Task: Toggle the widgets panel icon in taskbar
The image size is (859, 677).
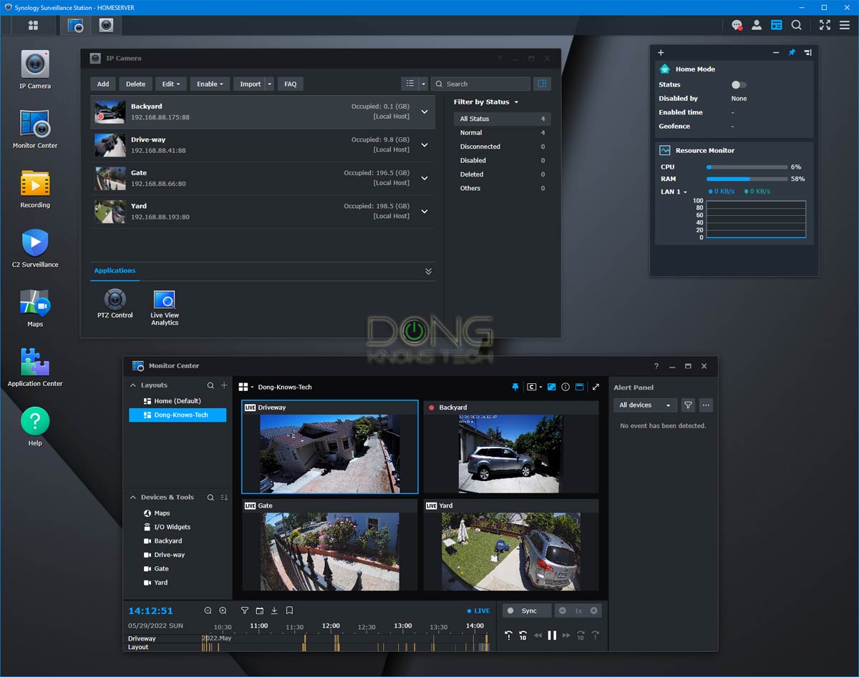Action: 777,25
